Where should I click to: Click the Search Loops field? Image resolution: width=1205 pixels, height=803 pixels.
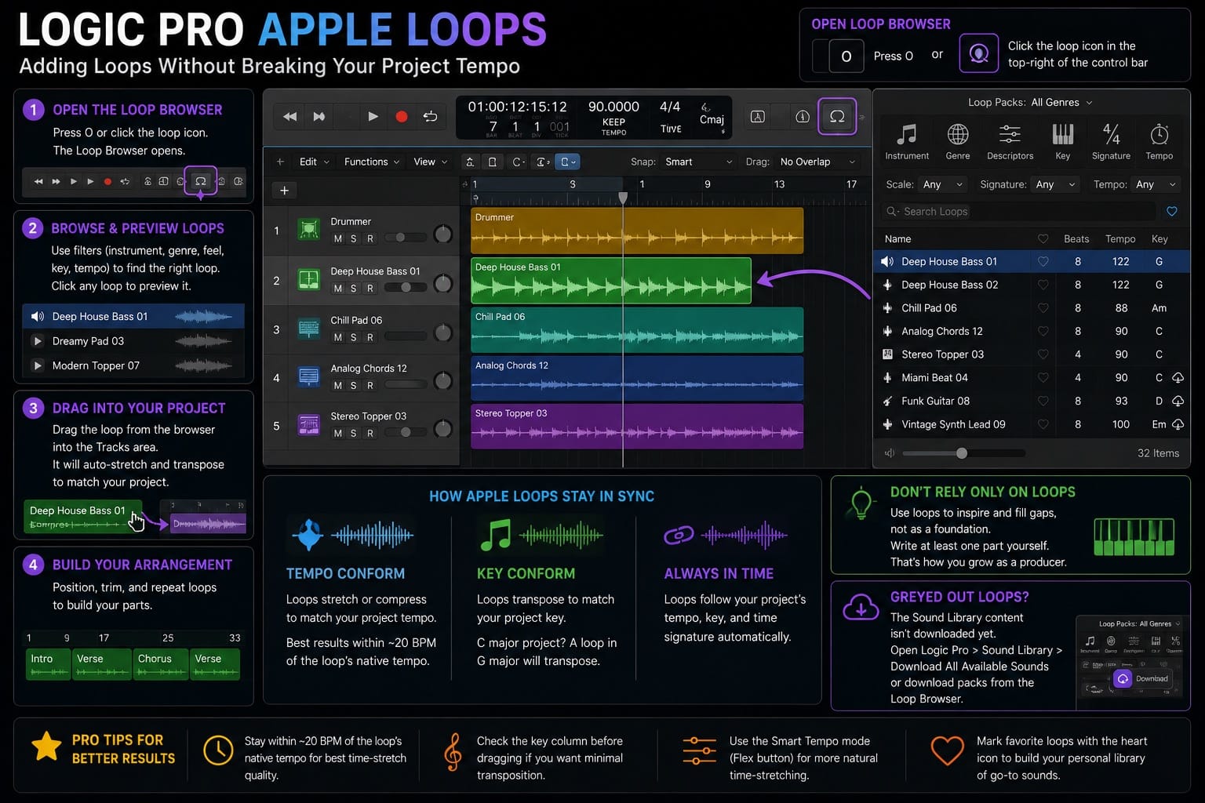1018,211
